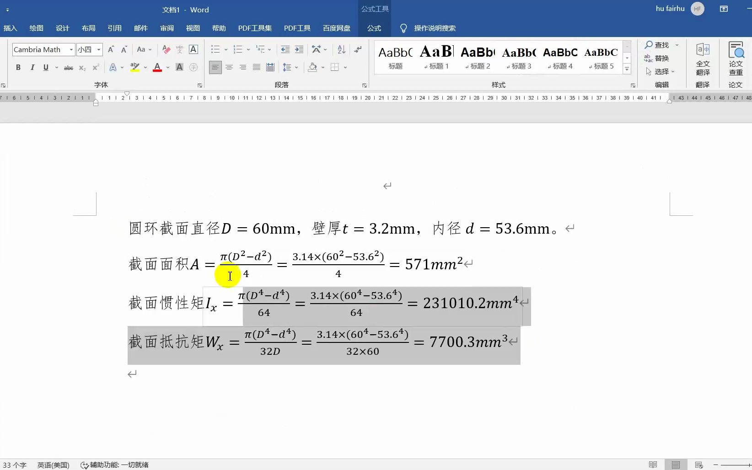Expand bullet list options
Image resolution: width=752 pixels, height=470 pixels.
(x=227, y=49)
